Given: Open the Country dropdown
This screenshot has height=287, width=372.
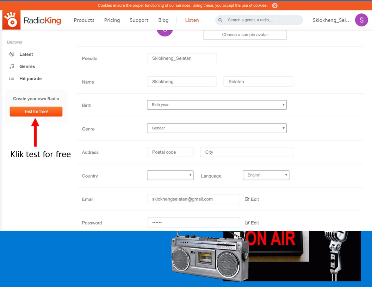Looking at the screenshot, I should [x=170, y=175].
